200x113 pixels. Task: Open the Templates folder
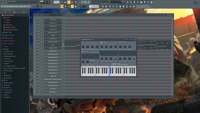[x=7, y=97]
